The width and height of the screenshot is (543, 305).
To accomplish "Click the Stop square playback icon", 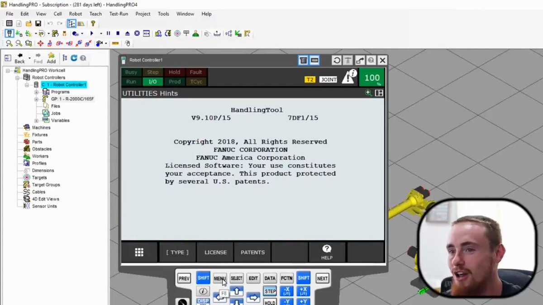I will 118,33.
